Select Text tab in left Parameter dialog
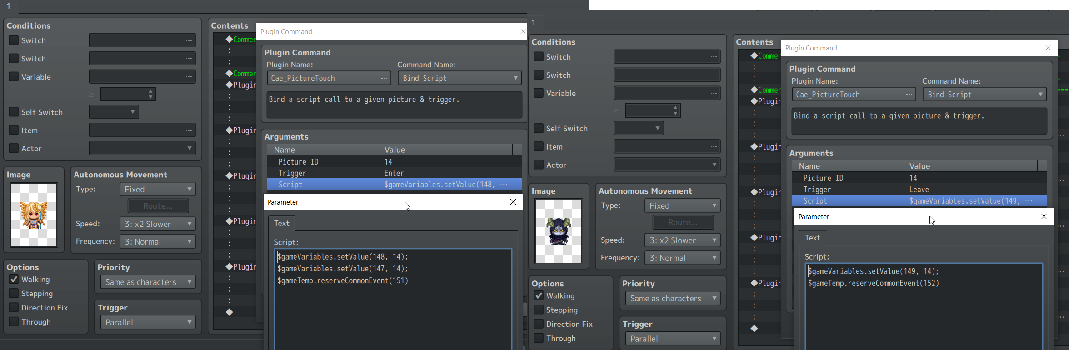The height and width of the screenshot is (350, 1069). [281, 223]
